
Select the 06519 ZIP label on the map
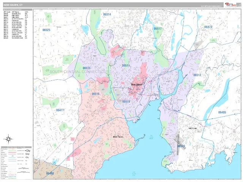click(126, 102)
